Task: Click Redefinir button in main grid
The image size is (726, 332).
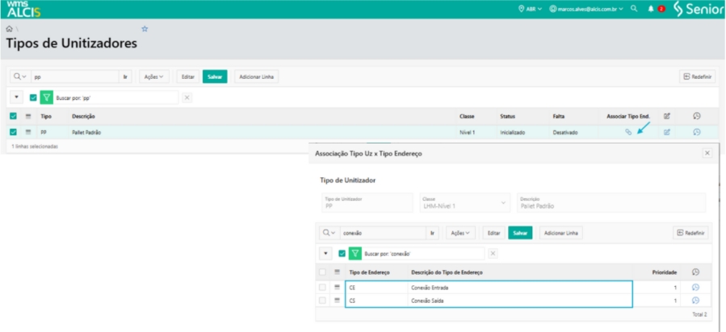Action: 697,77
